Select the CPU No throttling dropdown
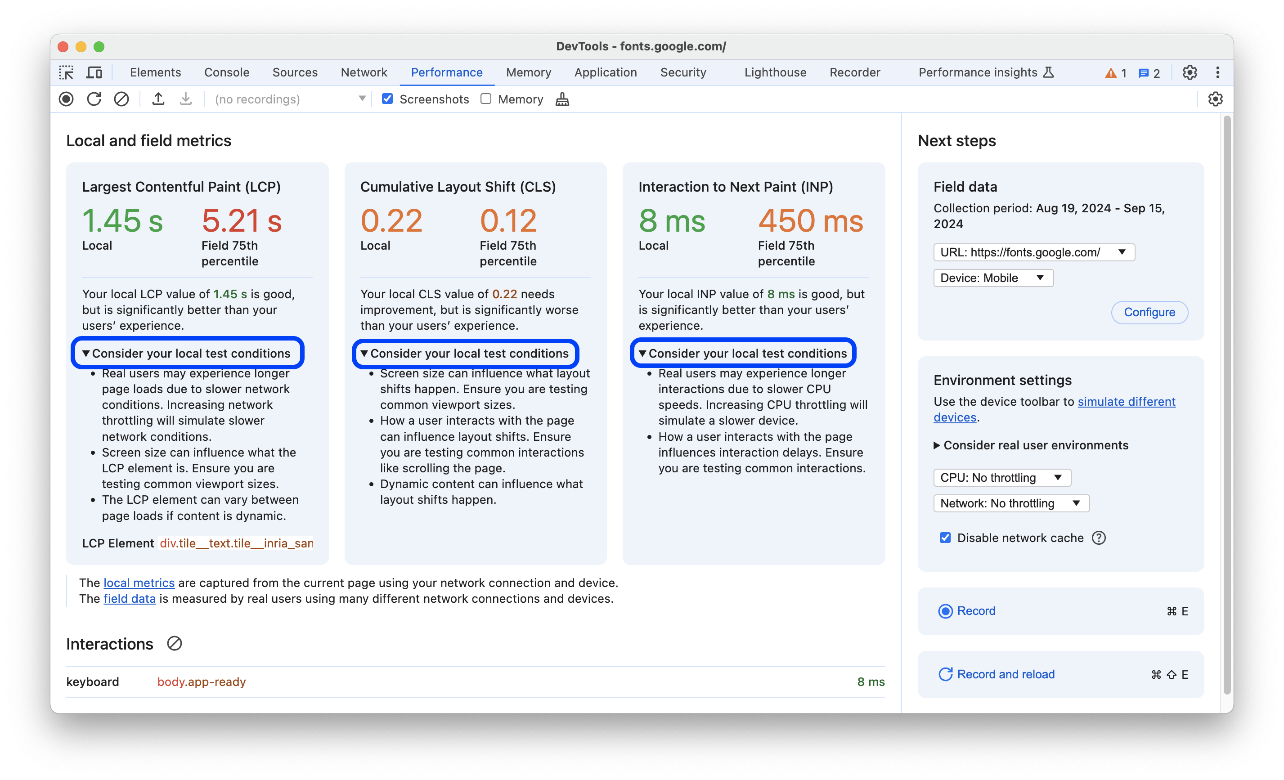This screenshot has width=1284, height=780. tap(999, 477)
